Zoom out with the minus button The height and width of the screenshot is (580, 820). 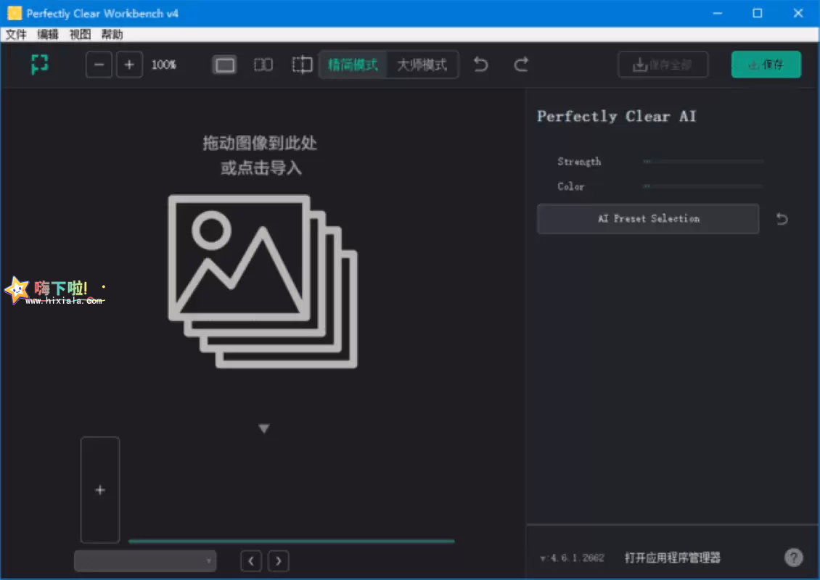pos(99,65)
